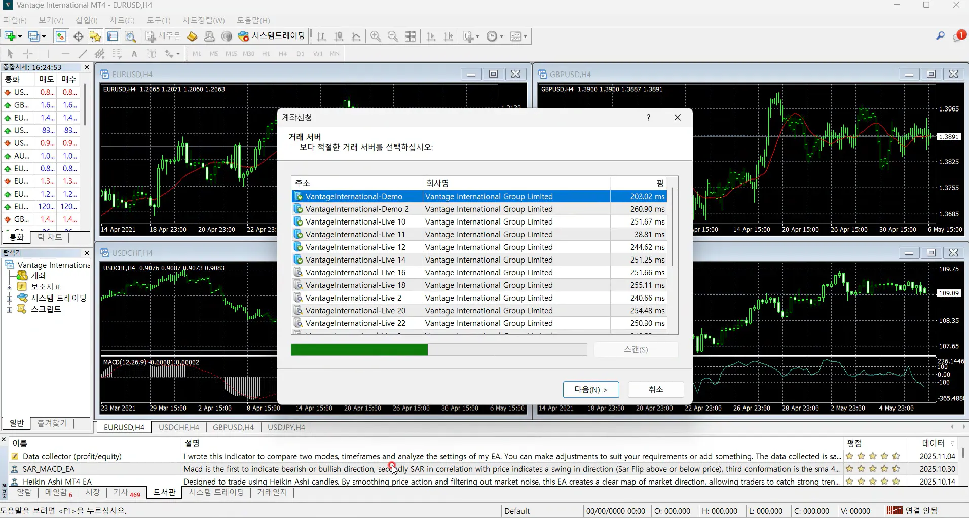Open the new chart dropdown arrow
The width and height of the screenshot is (969, 518).
[x=20, y=36]
